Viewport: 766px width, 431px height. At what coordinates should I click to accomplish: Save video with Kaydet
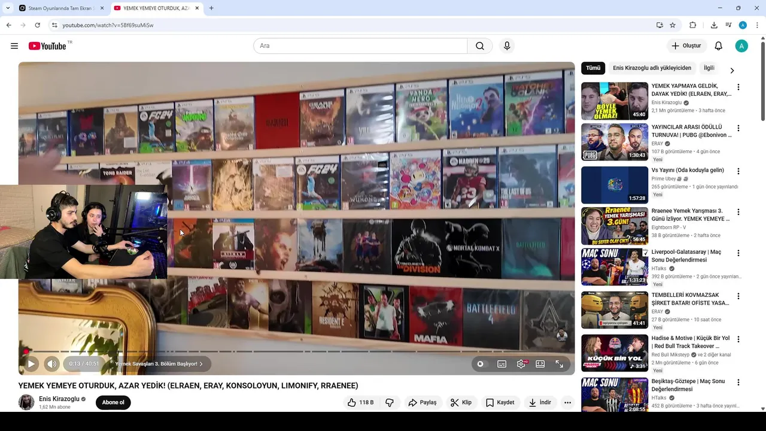tap(500, 402)
